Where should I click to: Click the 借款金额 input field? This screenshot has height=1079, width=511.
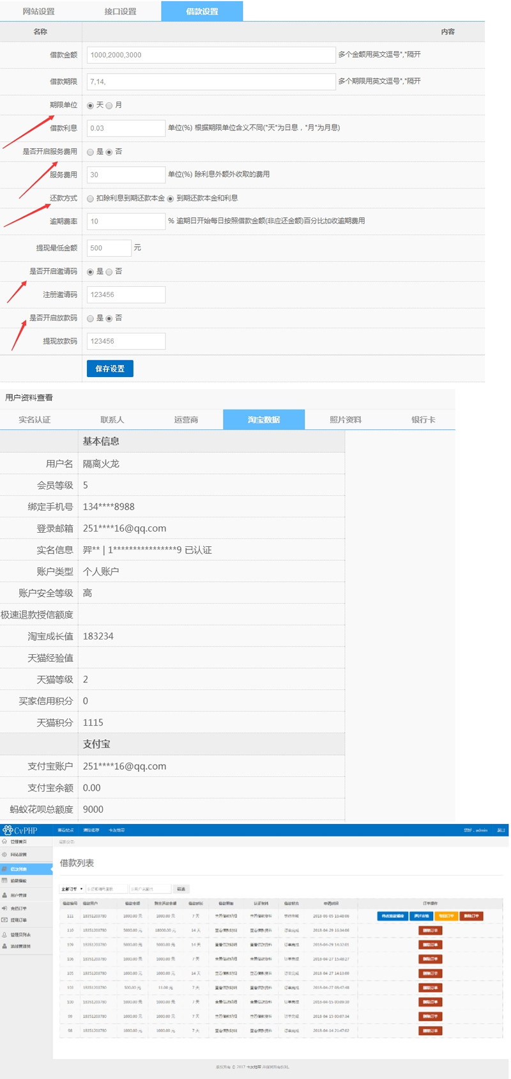(x=211, y=55)
